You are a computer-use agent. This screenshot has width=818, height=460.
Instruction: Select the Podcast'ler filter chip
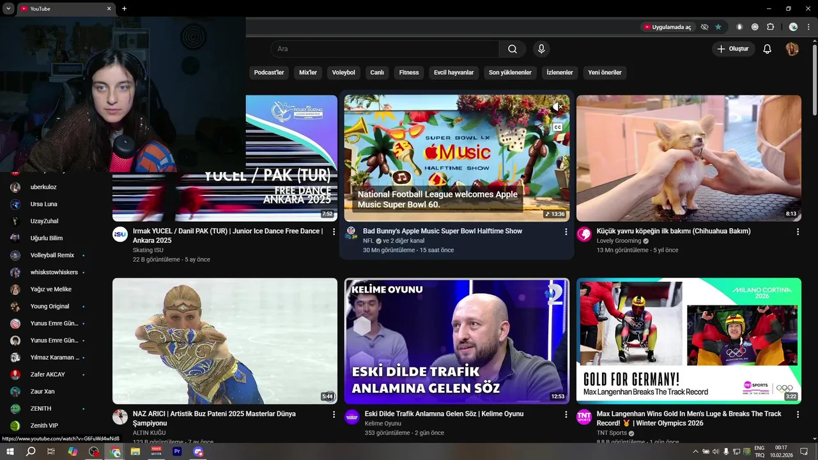[x=269, y=73]
